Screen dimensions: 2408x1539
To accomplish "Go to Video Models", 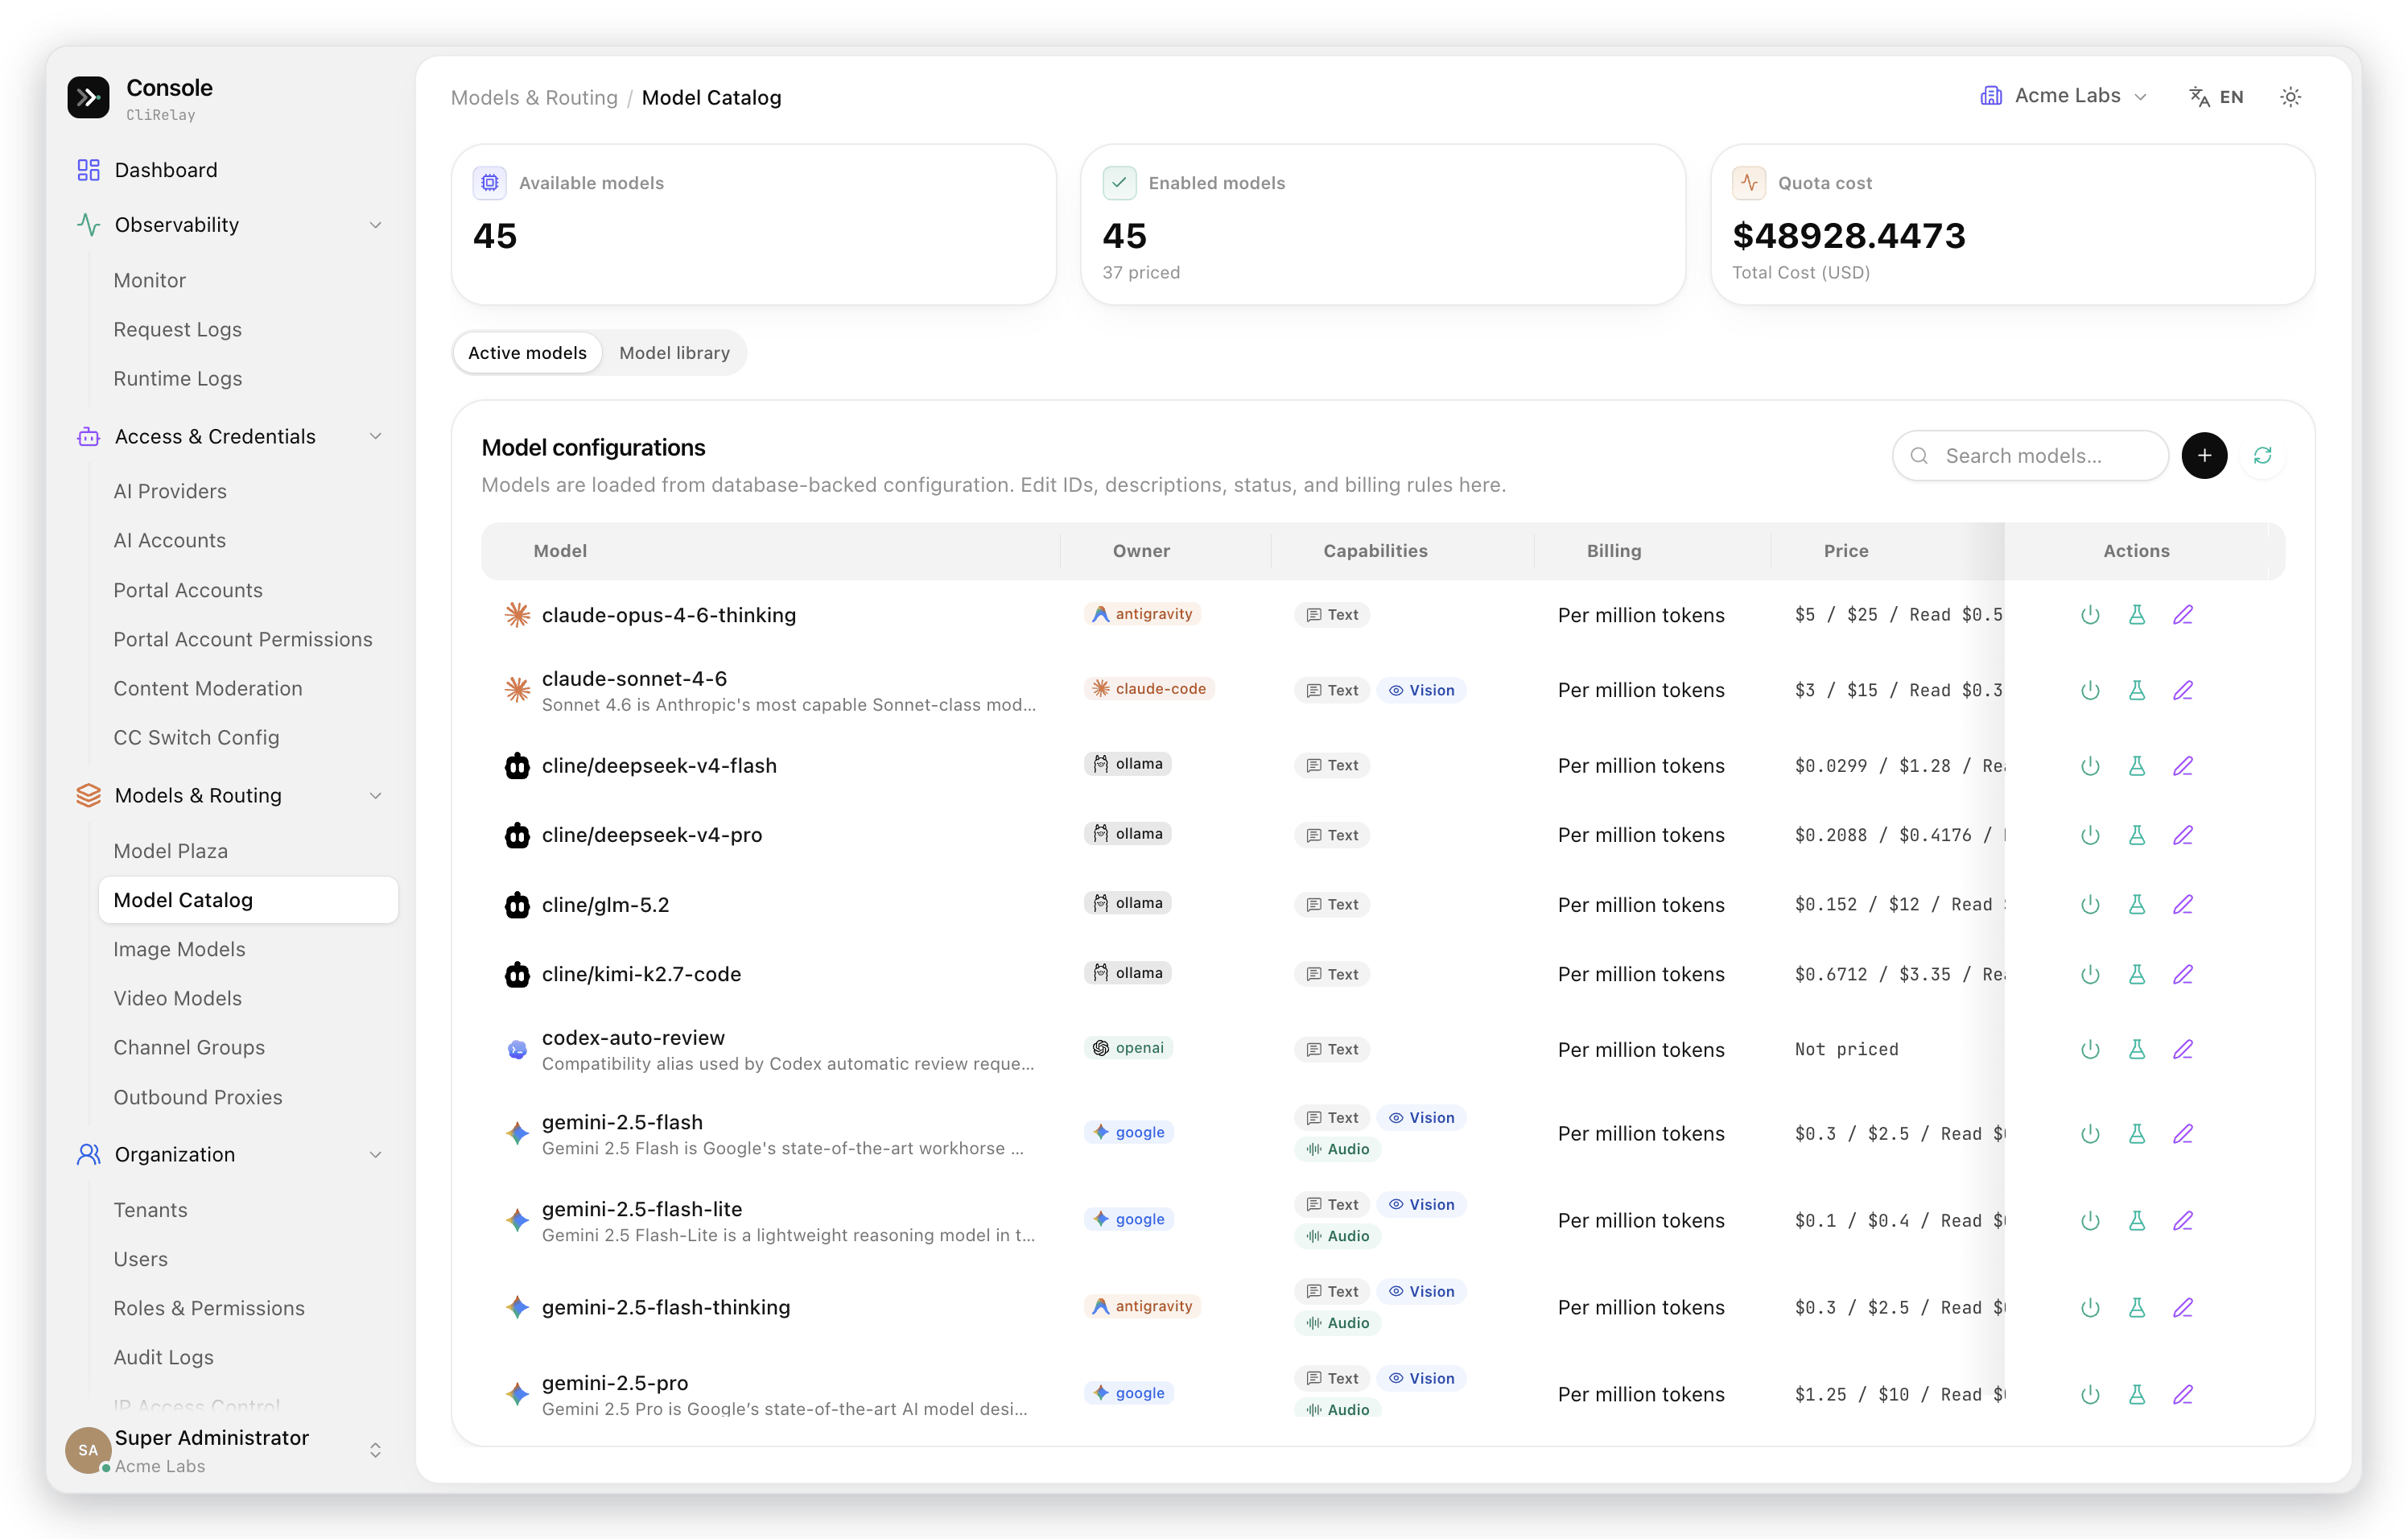I will click(x=177, y=998).
